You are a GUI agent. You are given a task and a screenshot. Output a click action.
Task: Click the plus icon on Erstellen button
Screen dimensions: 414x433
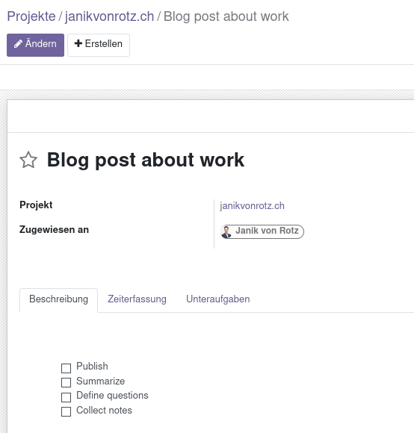click(x=78, y=43)
